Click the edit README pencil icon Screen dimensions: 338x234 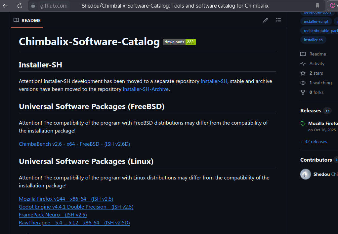point(265,20)
